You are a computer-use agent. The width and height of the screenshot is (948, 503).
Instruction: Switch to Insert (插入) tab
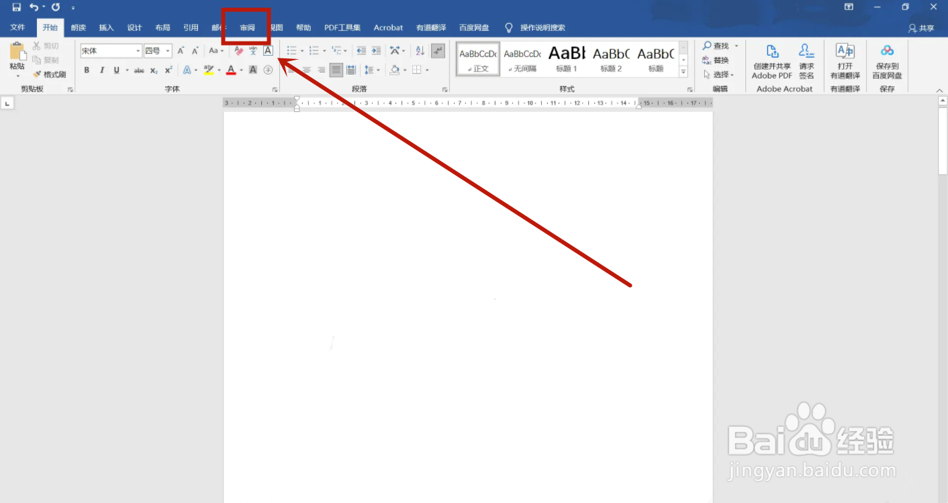(x=106, y=27)
